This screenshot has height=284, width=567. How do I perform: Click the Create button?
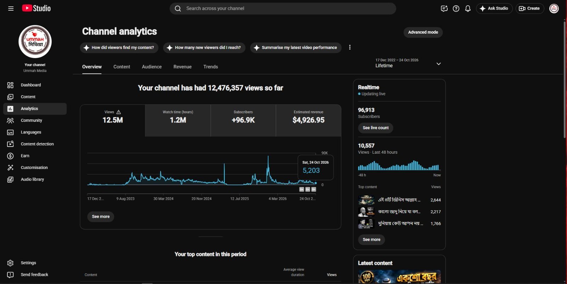point(530,8)
